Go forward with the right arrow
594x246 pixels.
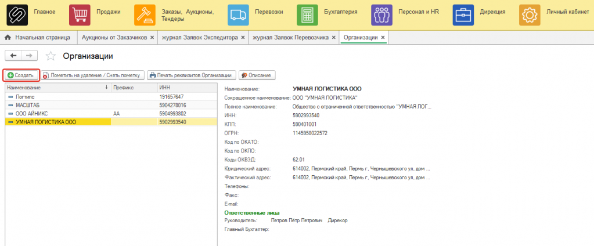30,56
